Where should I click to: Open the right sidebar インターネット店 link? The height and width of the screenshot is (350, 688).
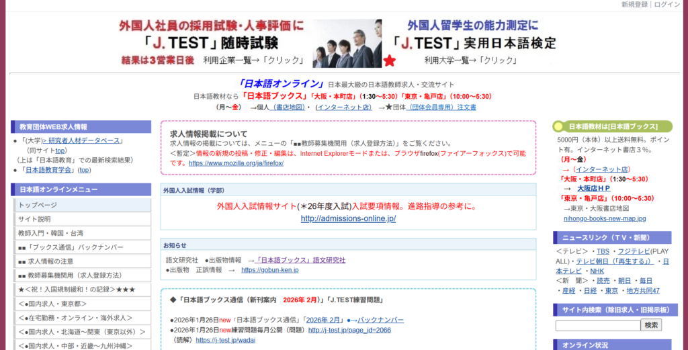[601, 169]
